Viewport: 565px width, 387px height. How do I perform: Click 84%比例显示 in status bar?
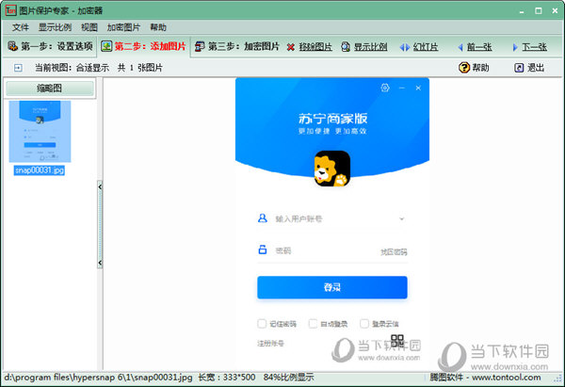tap(288, 378)
